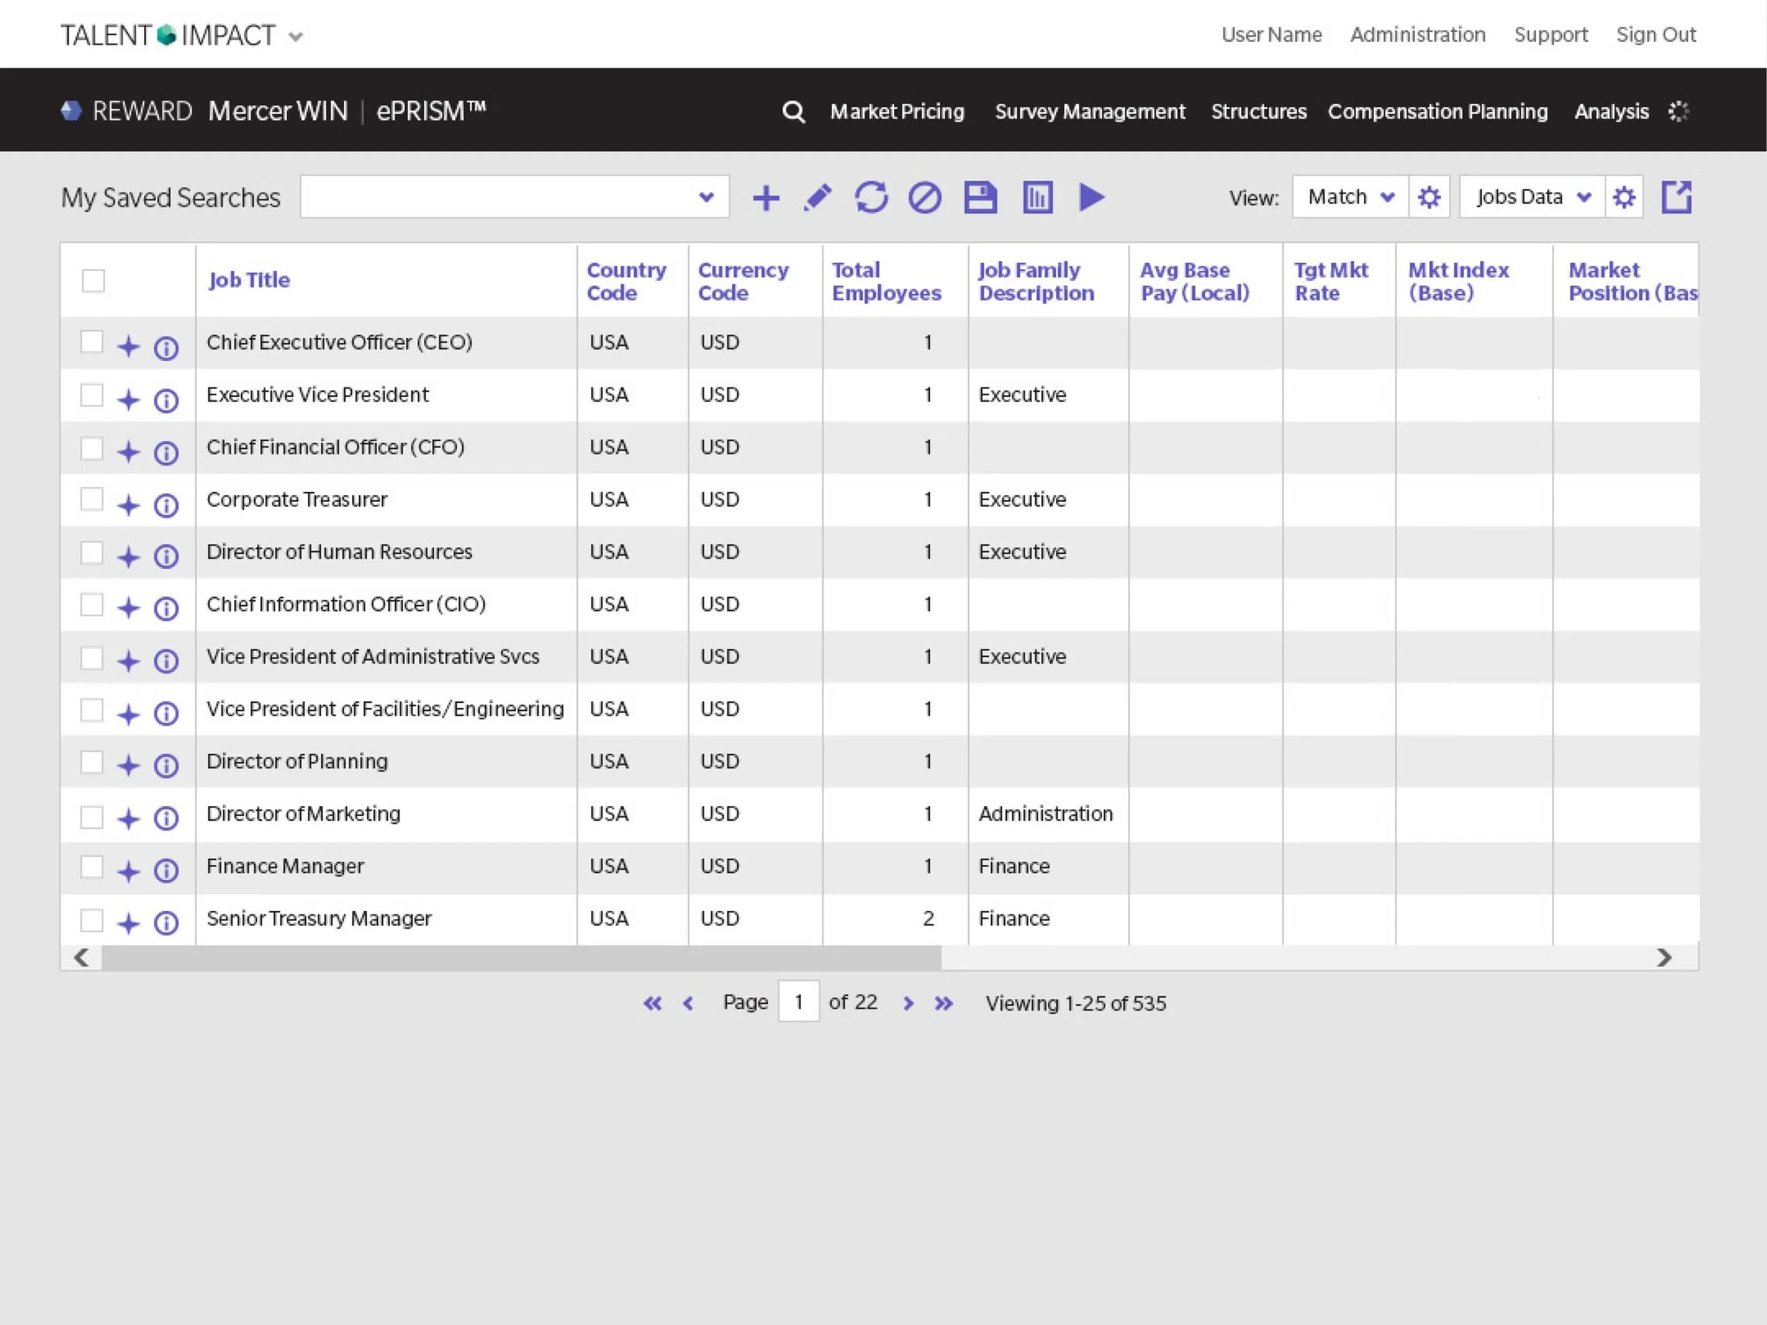The image size is (1767, 1325).
Task: Click the refresh arrows icon
Action: 871,197
